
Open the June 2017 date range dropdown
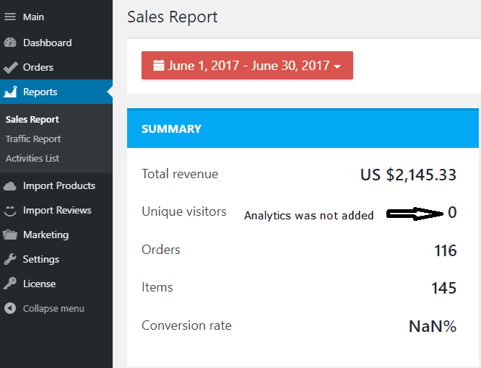247,66
